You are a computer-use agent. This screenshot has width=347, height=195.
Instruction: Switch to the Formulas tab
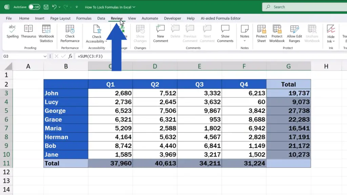pos(84,18)
